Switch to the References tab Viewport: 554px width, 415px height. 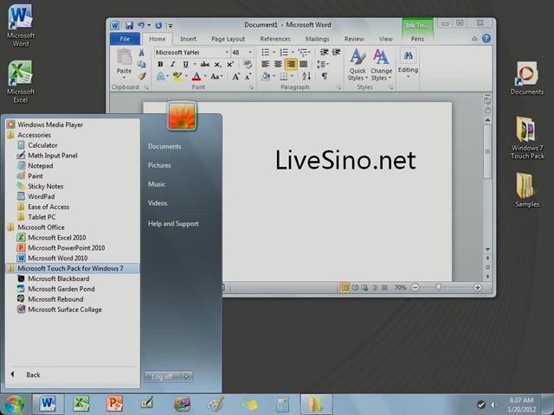click(x=275, y=39)
